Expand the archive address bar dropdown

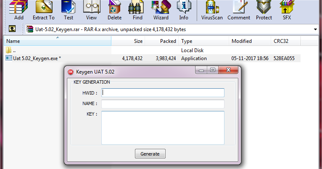point(315,29)
